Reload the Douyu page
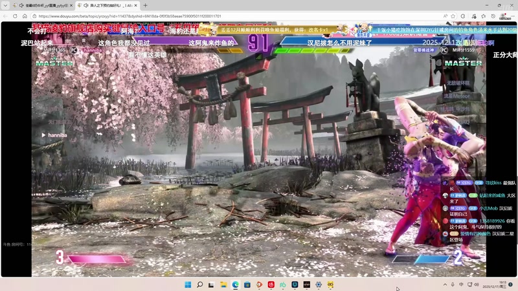Viewport: 518px width, 291px height. (15, 16)
